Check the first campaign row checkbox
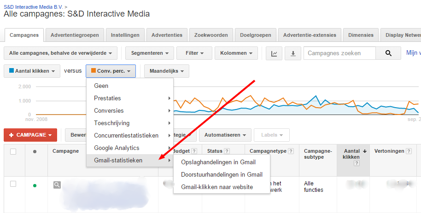 (x=13, y=184)
